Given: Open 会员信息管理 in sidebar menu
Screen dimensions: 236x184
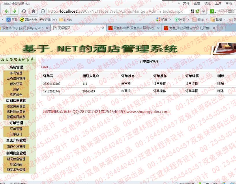Looking at the screenshot, I should pyautogui.click(x=16, y=78).
